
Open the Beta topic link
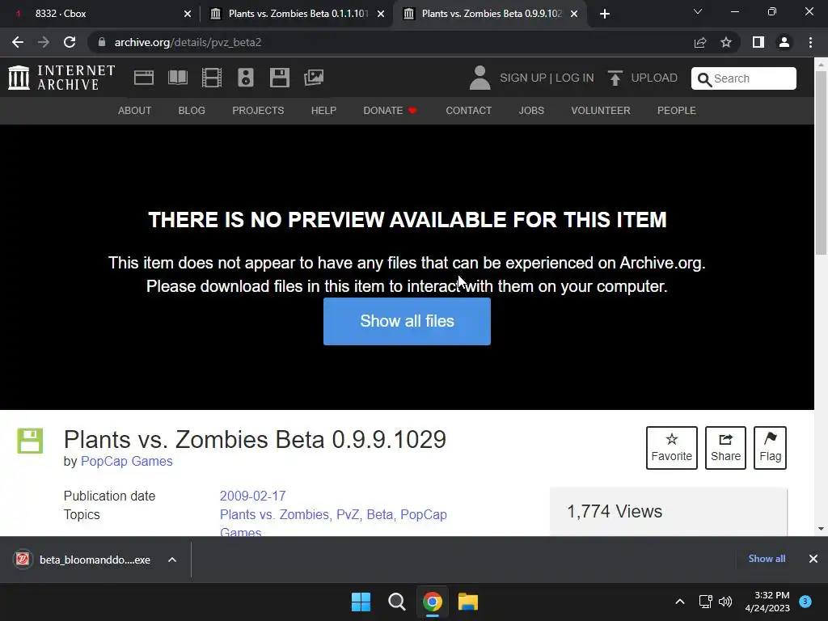pyautogui.click(x=380, y=514)
